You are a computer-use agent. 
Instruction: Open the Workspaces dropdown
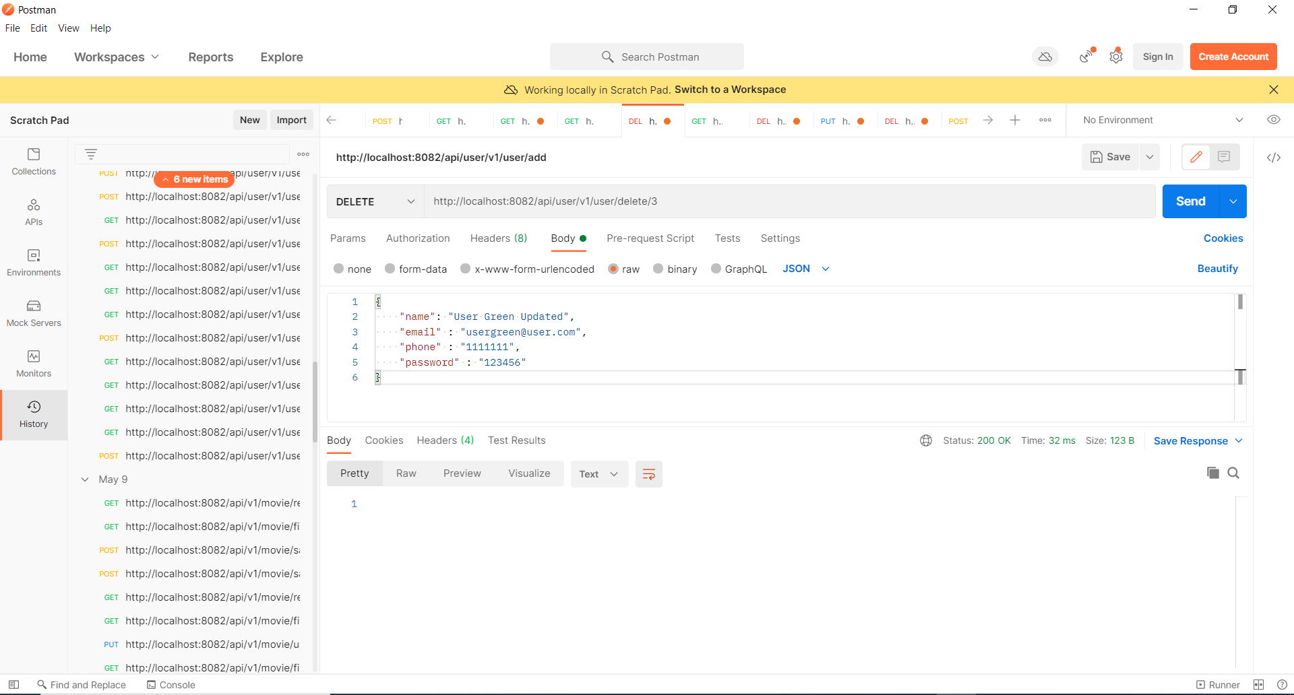[x=117, y=57]
